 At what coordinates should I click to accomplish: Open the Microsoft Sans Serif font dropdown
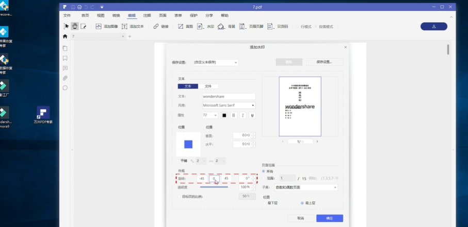coord(229,105)
